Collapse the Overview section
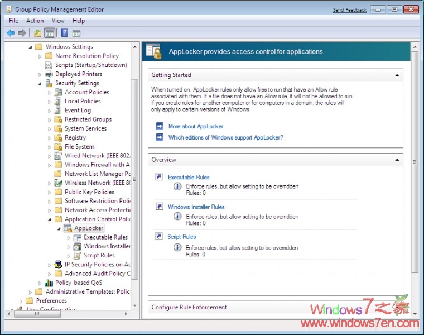The image size is (424, 335). pos(397,160)
